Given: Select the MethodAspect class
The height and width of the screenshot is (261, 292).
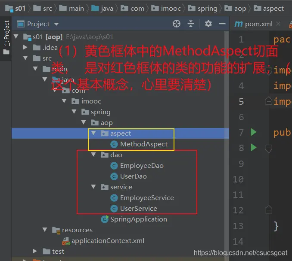Looking at the screenshot, I should point(139,144).
